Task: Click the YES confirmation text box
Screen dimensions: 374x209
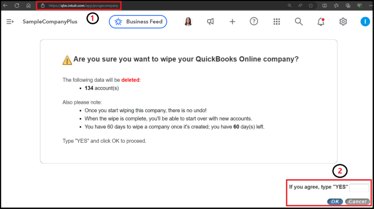Action: 359,188
